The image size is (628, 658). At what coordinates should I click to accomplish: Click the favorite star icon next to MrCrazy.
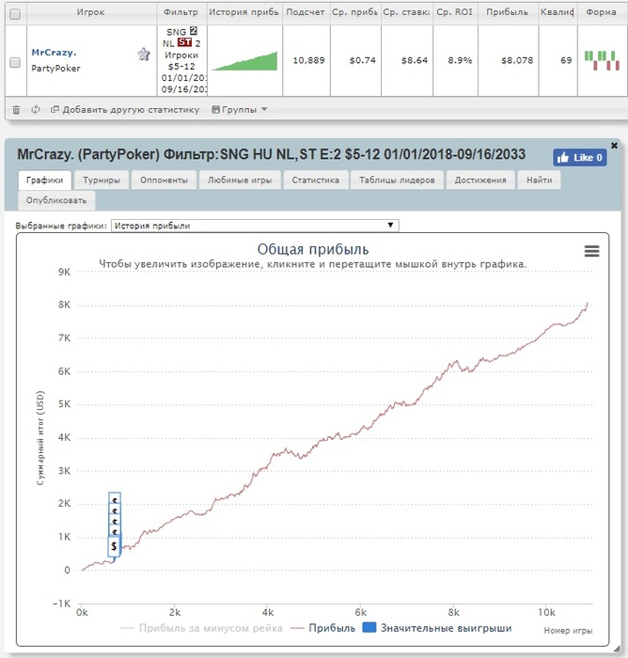click(x=144, y=55)
